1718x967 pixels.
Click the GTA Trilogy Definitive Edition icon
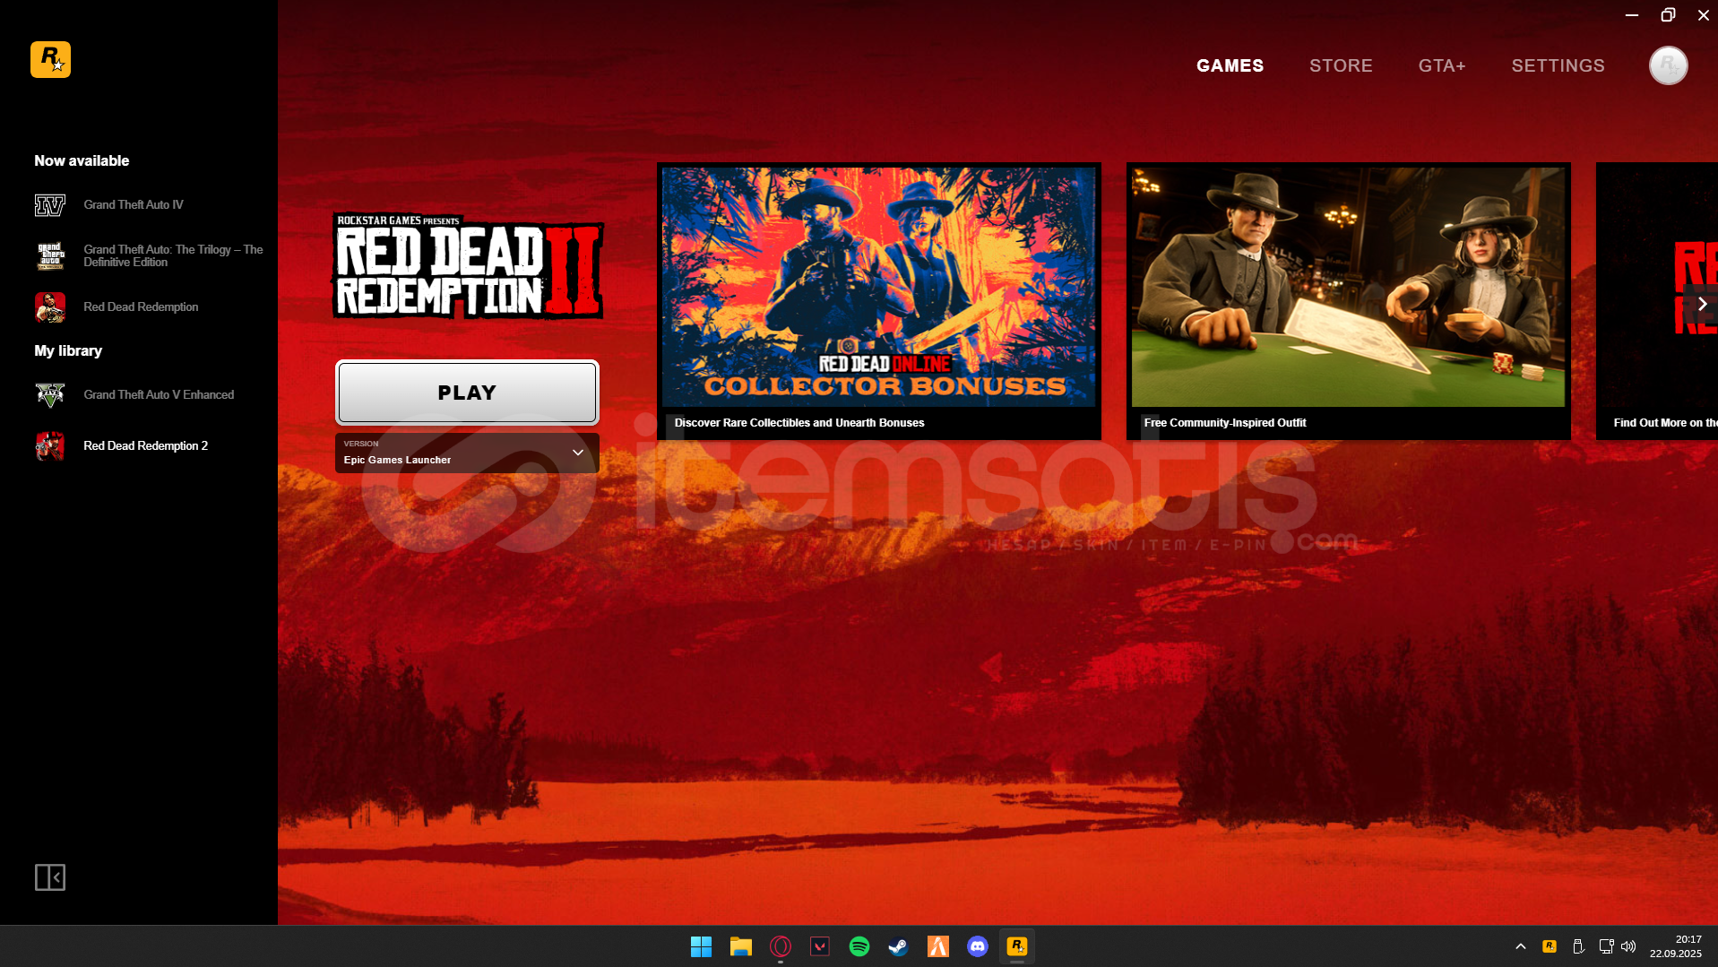[x=50, y=256]
